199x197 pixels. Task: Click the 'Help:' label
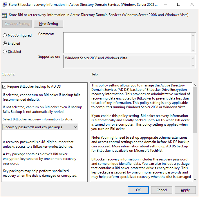coord(95,74)
